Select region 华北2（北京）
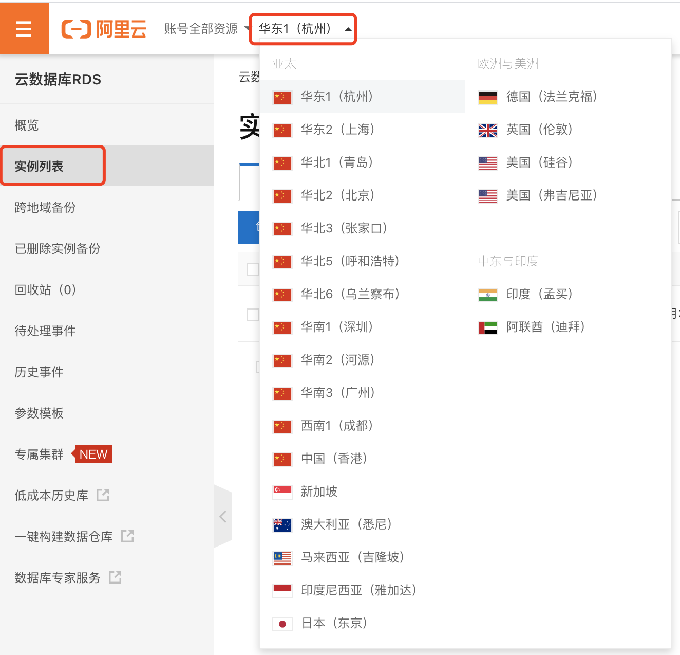This screenshot has width=680, height=655. (363, 195)
